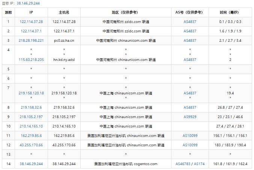Open IP link 219.158.120.18 in IP column

pyautogui.click(x=31, y=93)
